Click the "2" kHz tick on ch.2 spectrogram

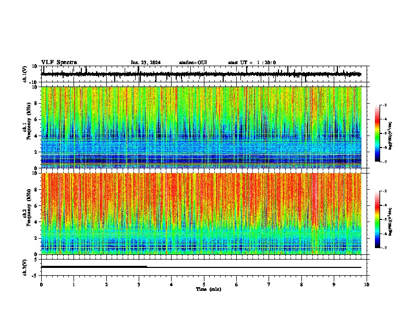pyautogui.click(x=36, y=238)
